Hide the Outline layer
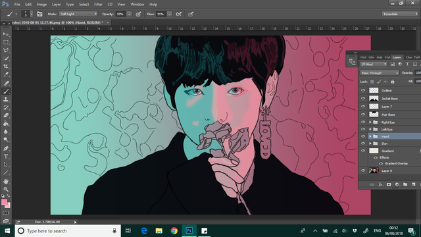The image size is (421, 237). pyautogui.click(x=363, y=90)
